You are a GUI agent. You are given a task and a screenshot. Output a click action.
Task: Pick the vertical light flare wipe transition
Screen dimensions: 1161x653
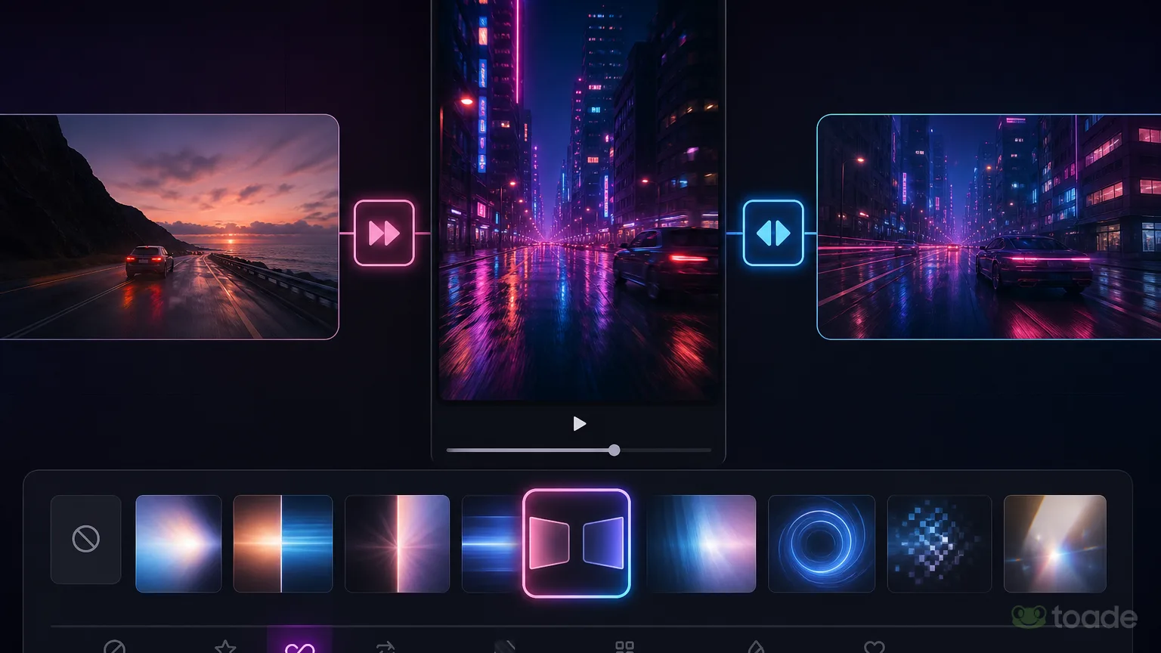point(397,543)
